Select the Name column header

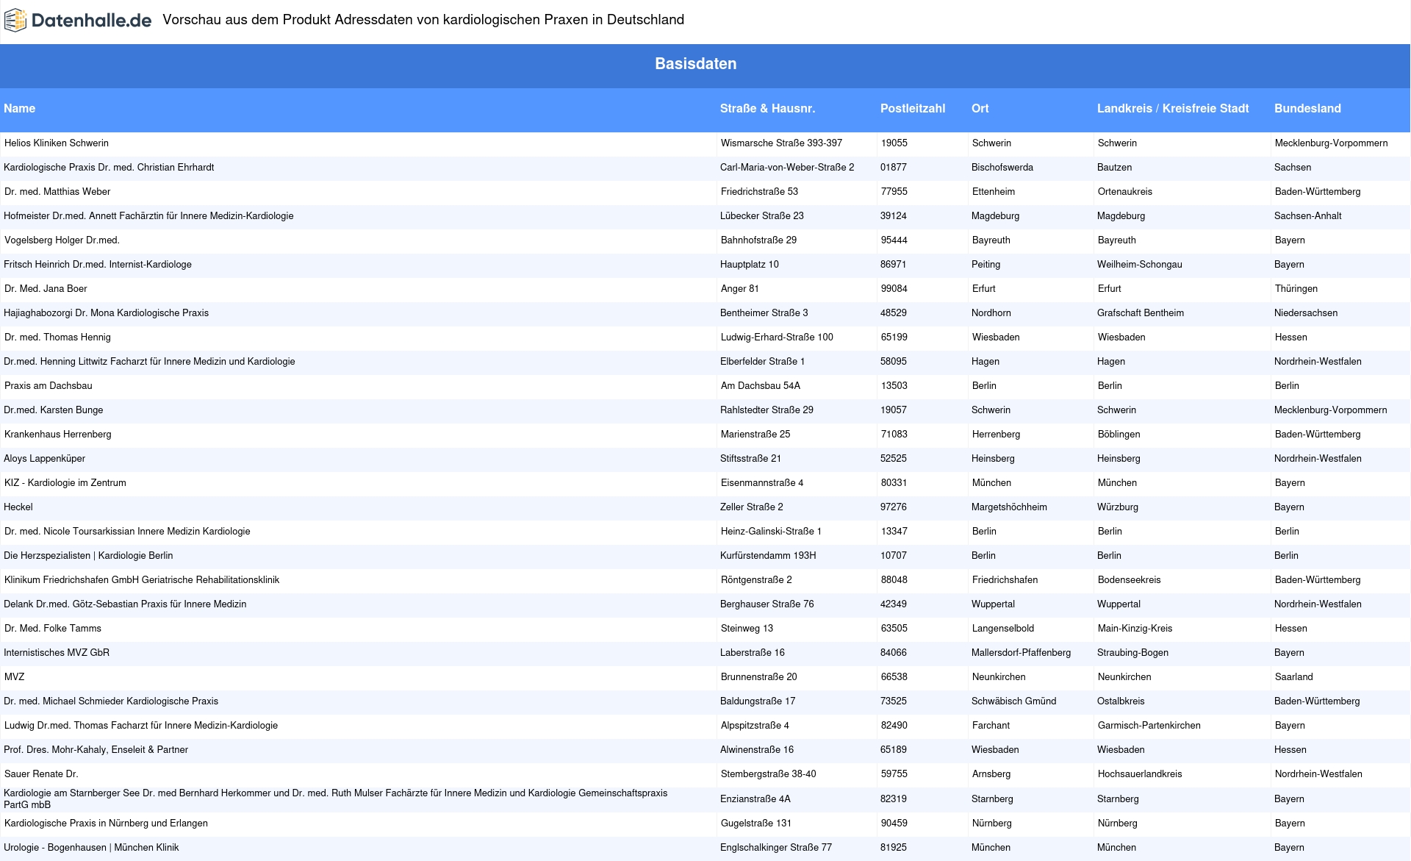[20, 108]
